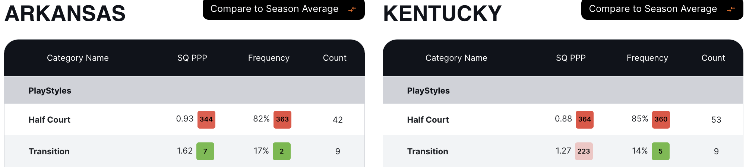Click the Kentucky compare arrows icon
Viewport: 746px width, 167px height.
(x=731, y=9)
